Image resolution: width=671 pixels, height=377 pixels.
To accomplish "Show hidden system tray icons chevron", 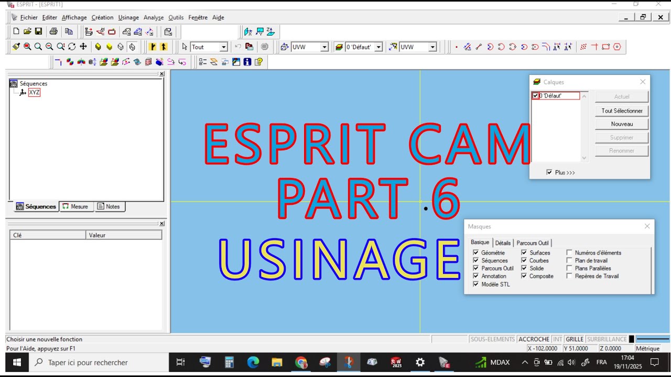I will [x=525, y=362].
